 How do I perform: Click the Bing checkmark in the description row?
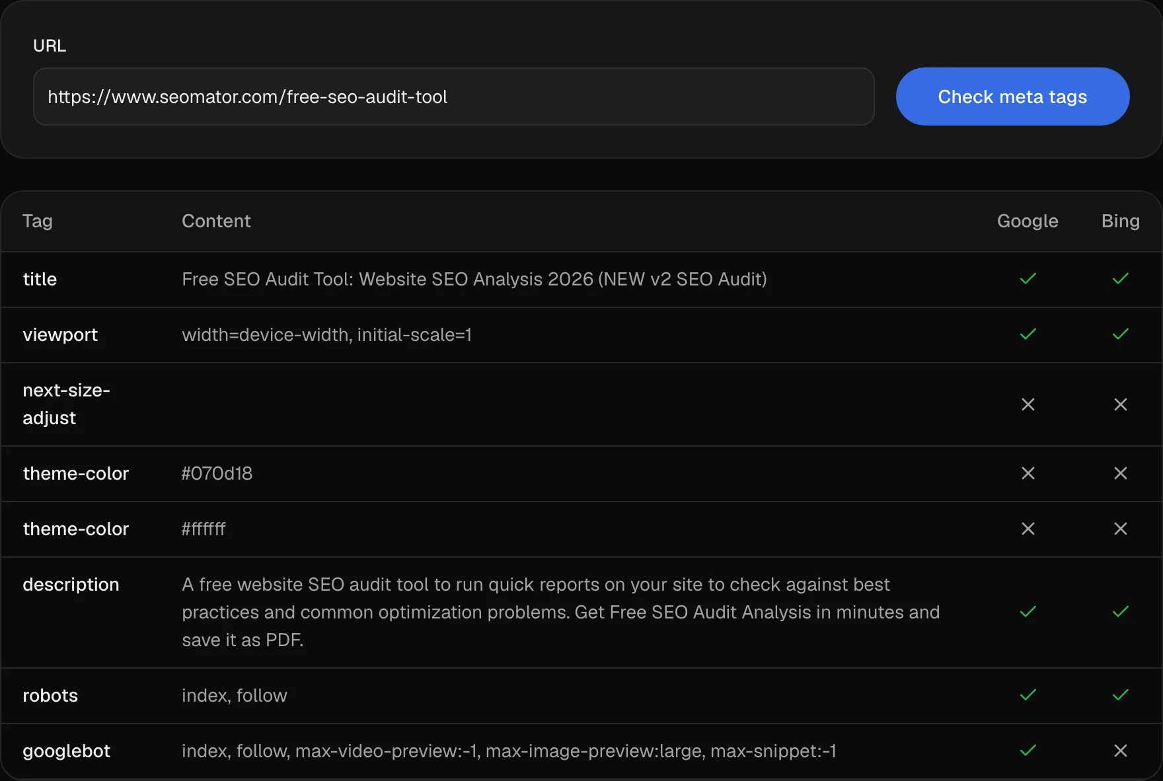[1121, 612]
